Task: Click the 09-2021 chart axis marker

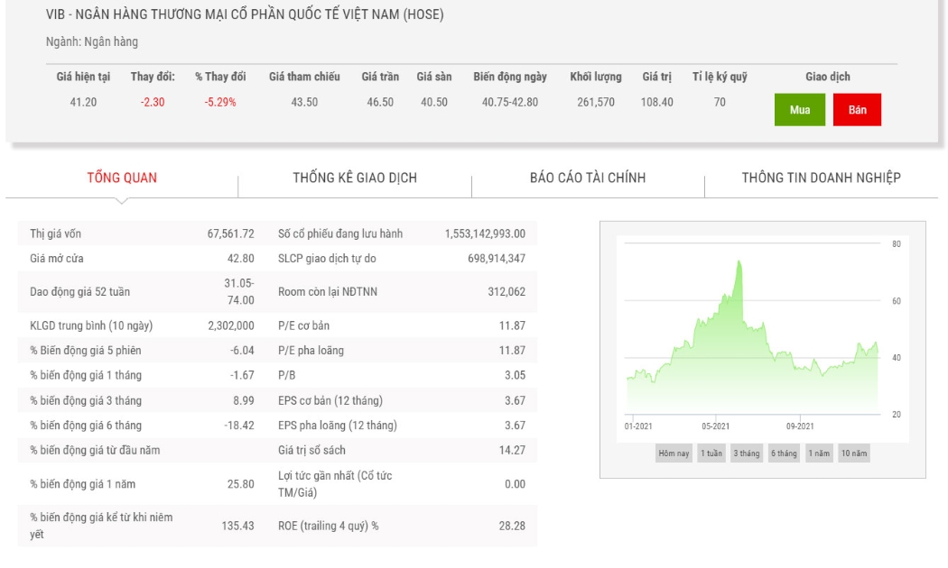Action: (800, 426)
